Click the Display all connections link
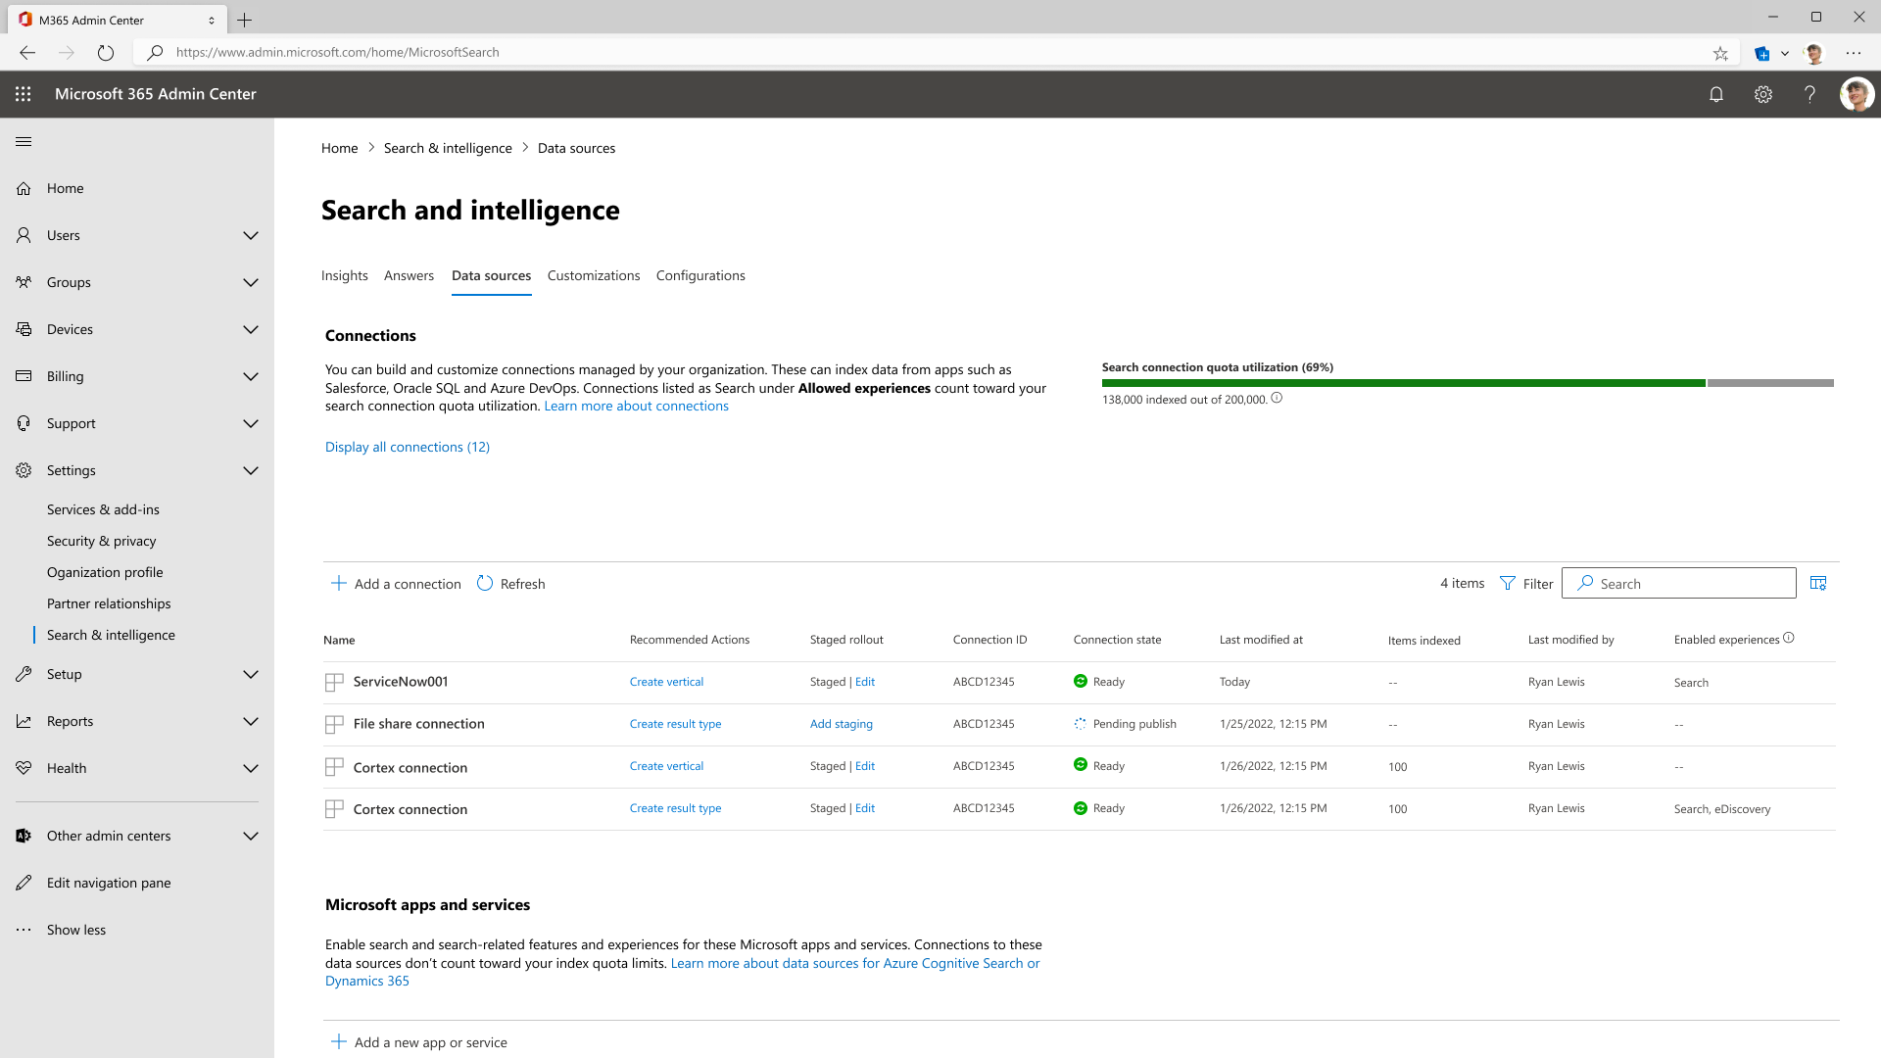The height and width of the screenshot is (1058, 1881). 407,446
